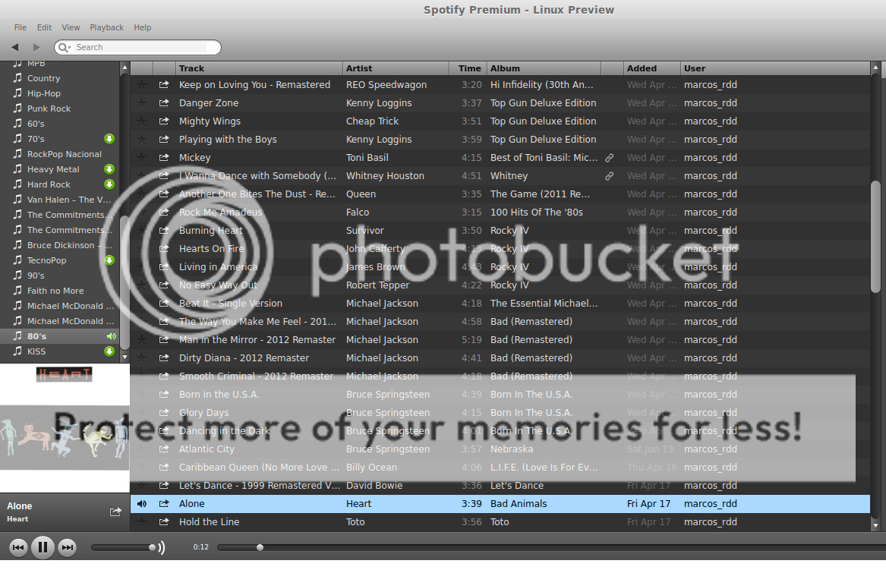The width and height of the screenshot is (886, 570).
Task: Click the music note icon beside KISS playlist
Action: [17, 351]
